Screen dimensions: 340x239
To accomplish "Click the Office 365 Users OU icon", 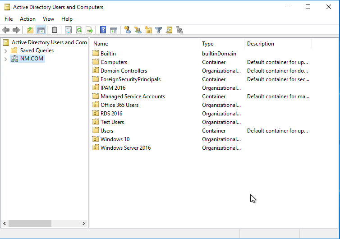I will (96, 105).
